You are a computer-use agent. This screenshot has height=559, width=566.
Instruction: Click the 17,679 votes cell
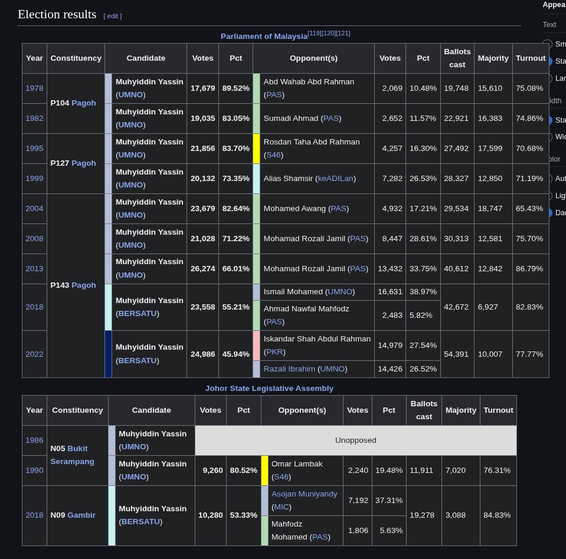click(x=203, y=88)
